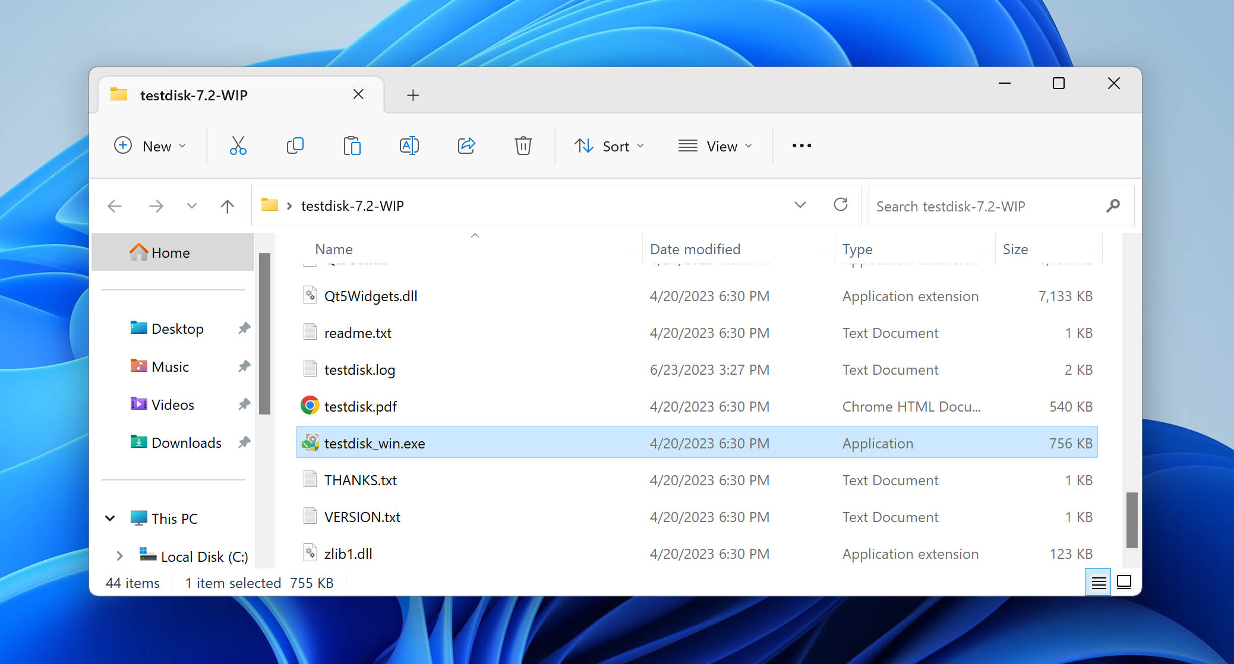This screenshot has width=1234, height=664.
Task: Go forward with the right arrow
Action: click(156, 206)
